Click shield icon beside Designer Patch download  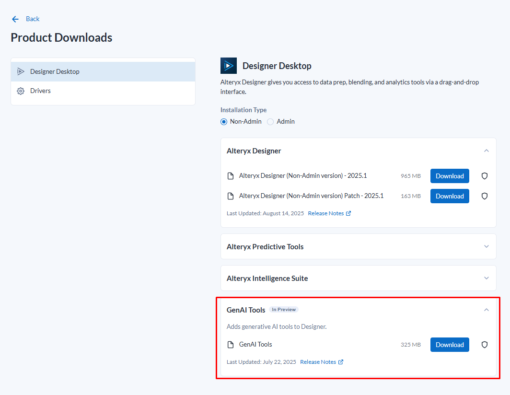[x=485, y=196]
